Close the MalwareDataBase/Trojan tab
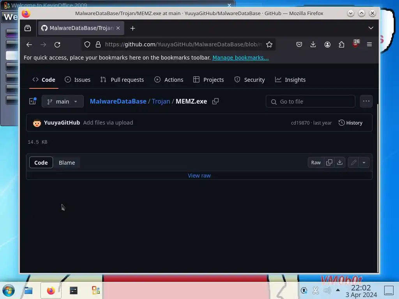399x299 pixels. click(x=118, y=28)
